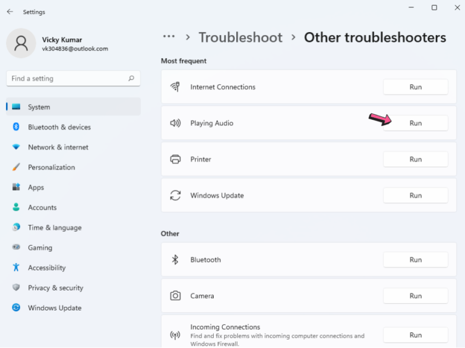
Task: Open Network & internet via its wifi icon
Action: (x=16, y=147)
